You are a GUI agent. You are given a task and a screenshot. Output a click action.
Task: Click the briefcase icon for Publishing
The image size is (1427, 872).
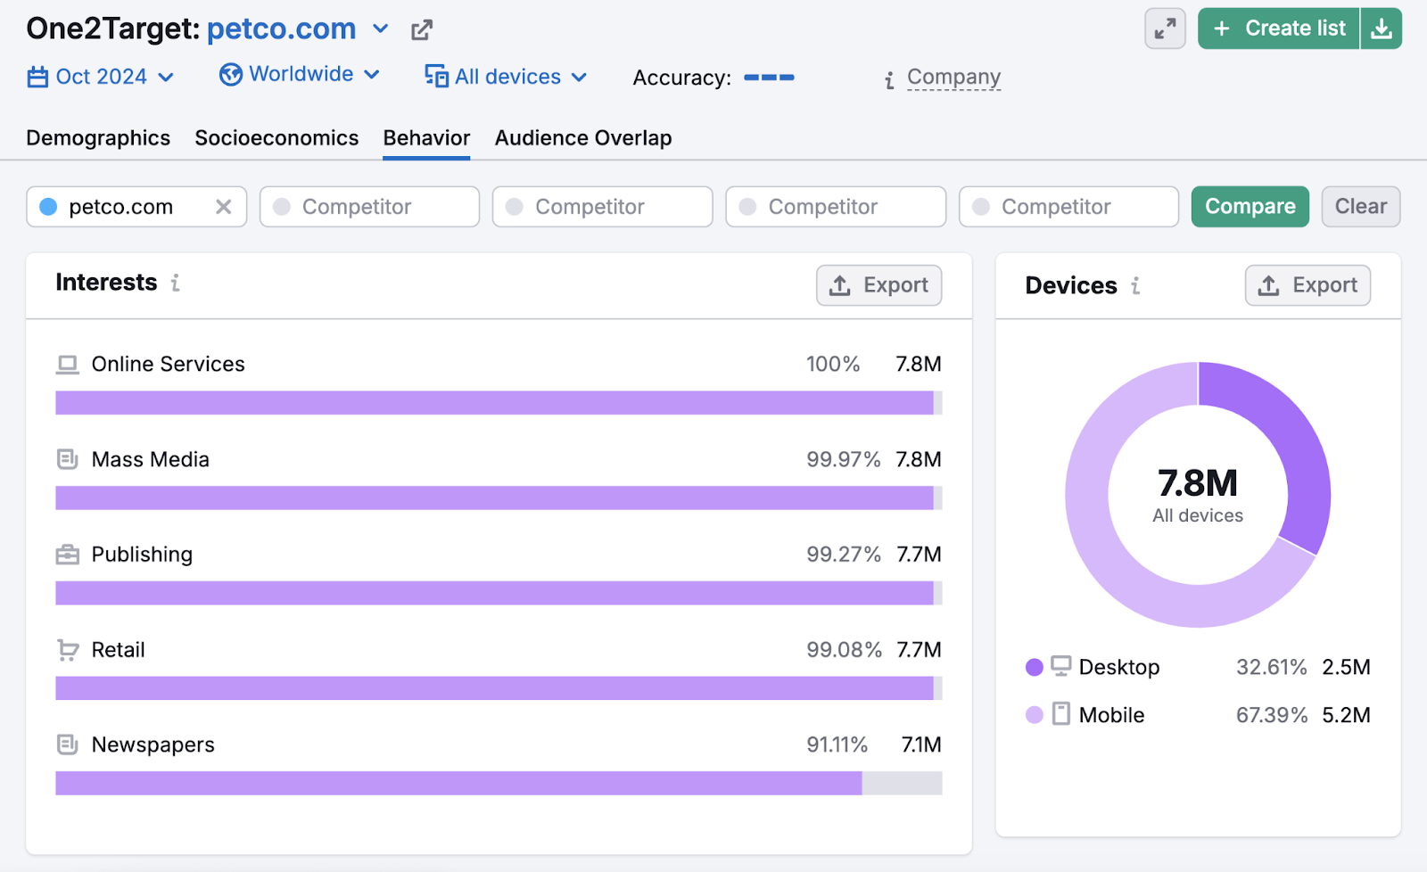(68, 555)
